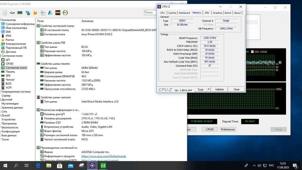Image resolution: width=302 pixels, height=170 pixels.
Task: Launch cache and memory benchmark RAM-stick icon
Action: 20,13
